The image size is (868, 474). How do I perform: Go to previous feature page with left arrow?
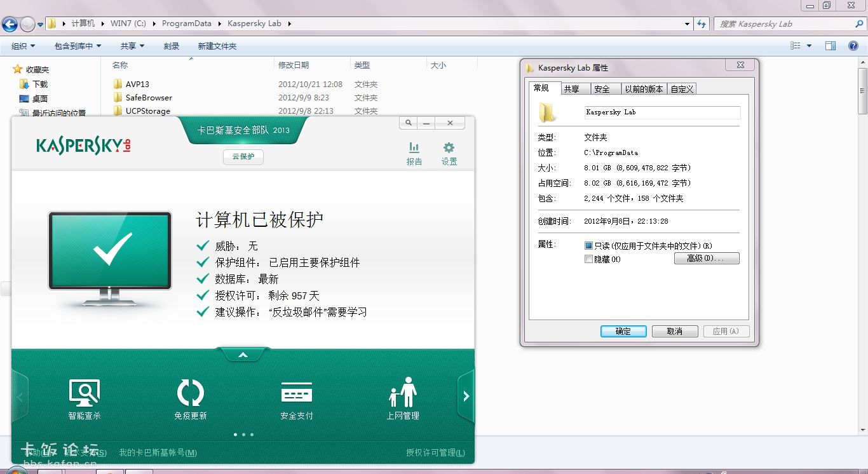coord(20,396)
